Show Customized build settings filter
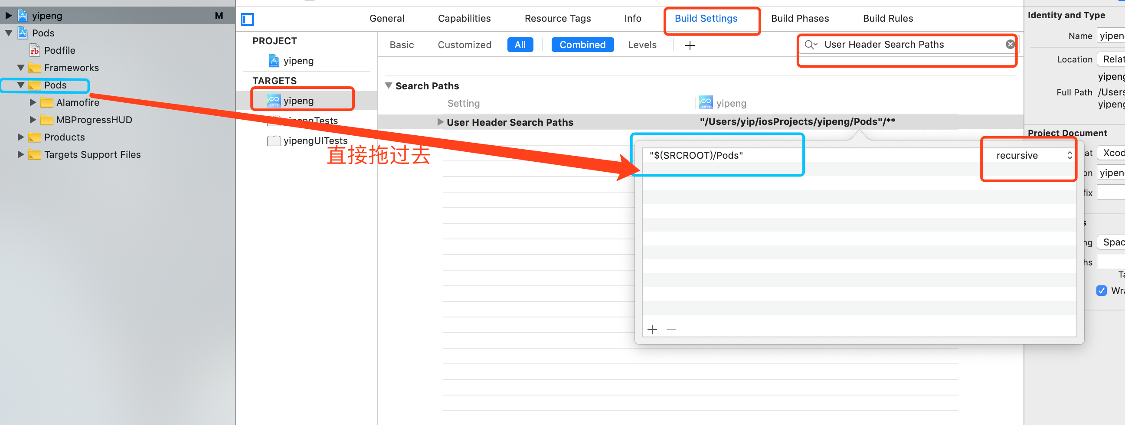Screen dimensions: 1125x425 tap(464, 45)
